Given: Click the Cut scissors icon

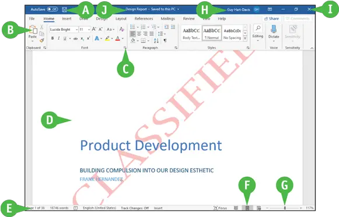Looking at the screenshot, I should [41, 27].
